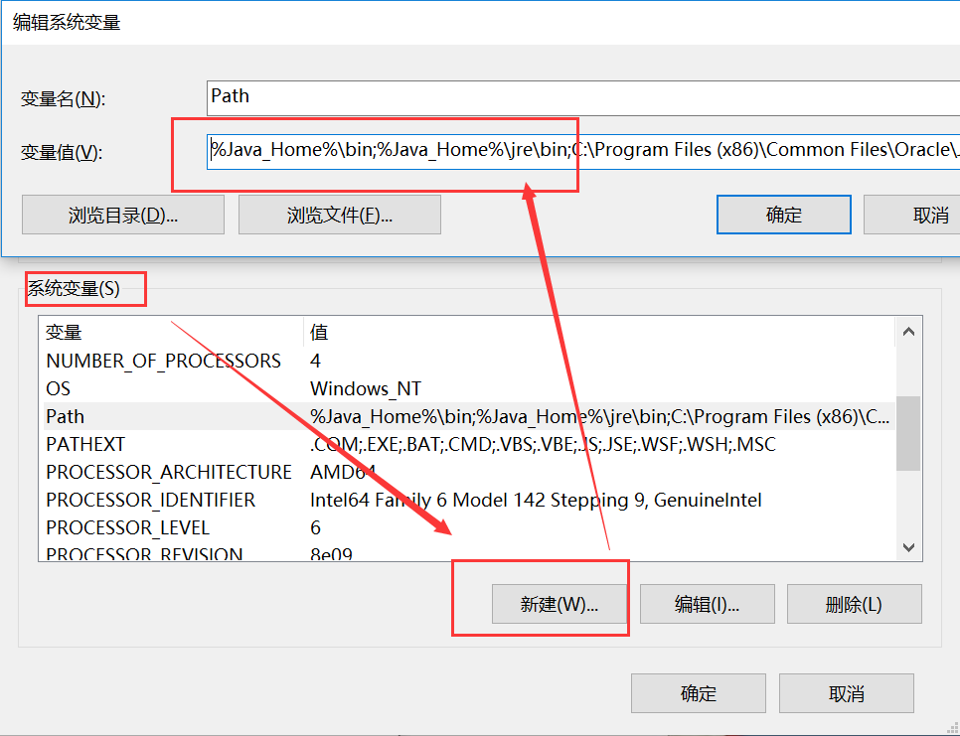
Task: Click the system variables list scrollbar thumb
Action: click(x=908, y=433)
